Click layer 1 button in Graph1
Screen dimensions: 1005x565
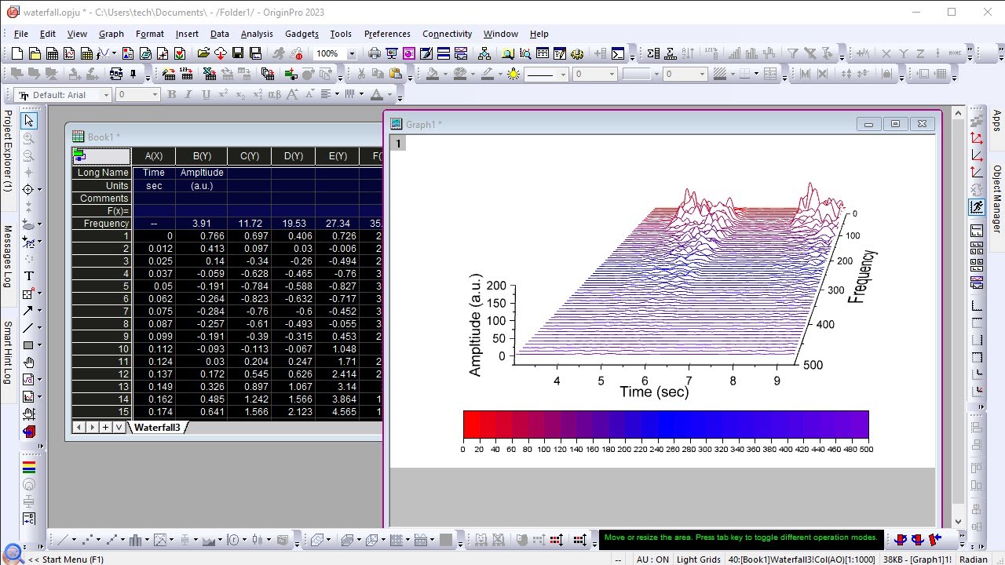click(398, 143)
